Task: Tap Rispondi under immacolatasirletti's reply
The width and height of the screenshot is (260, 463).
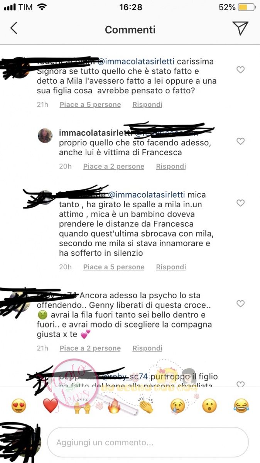Action: tap(171, 166)
